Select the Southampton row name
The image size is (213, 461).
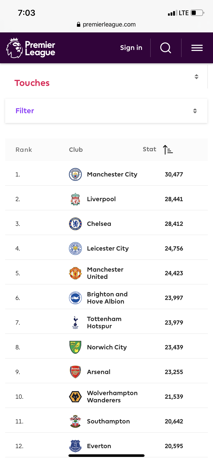click(108, 421)
